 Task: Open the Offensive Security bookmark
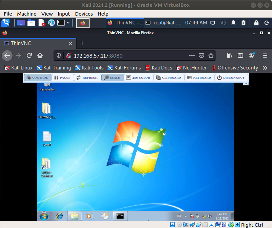235,68
